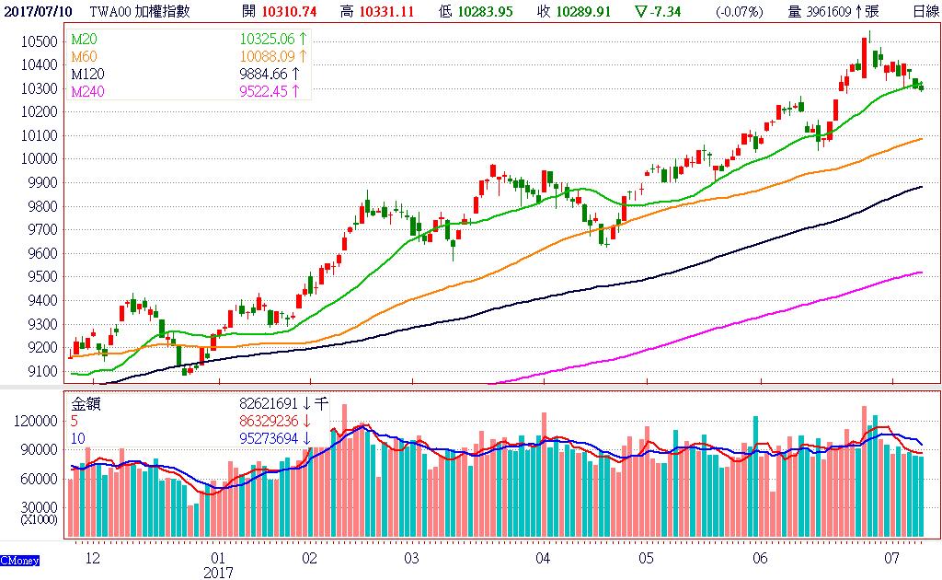Select the M20 moving average legend label
The image size is (942, 580).
pos(84,41)
